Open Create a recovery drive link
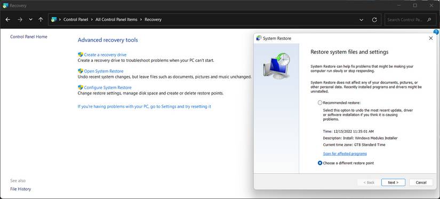The width and height of the screenshot is (440, 199). (x=105, y=55)
